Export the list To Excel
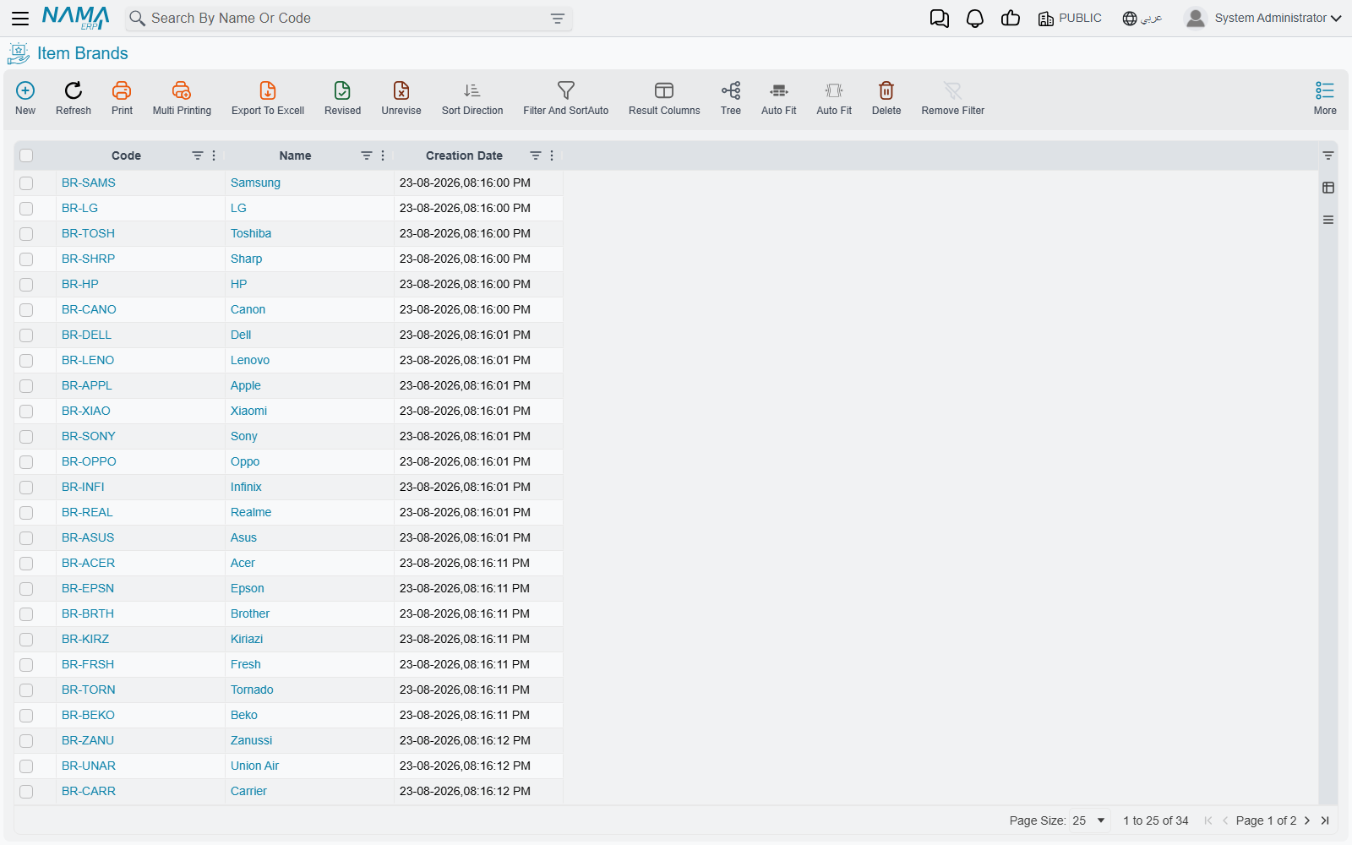The width and height of the screenshot is (1352, 845). 268,98
